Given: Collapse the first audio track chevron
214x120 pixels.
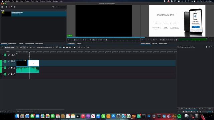Looking at the screenshot, I should pyautogui.click(x=3, y=68).
